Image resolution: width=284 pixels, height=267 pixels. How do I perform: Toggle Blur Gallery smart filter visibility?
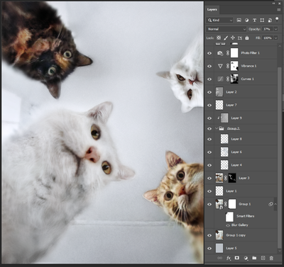[x=228, y=225]
